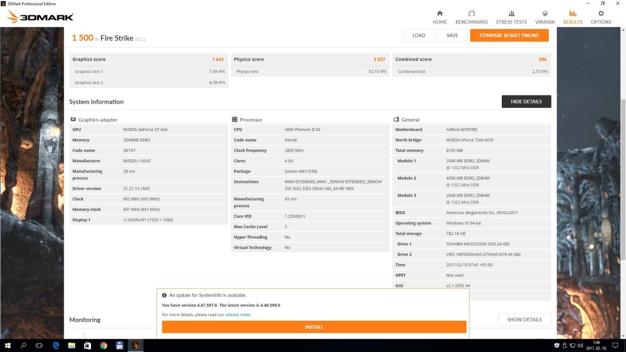
Task: Open the VRMARK section
Action: click(x=545, y=17)
